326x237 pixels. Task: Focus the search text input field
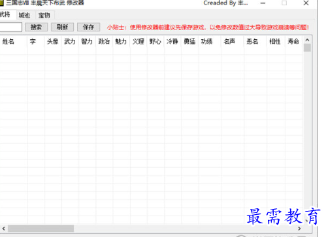click(x=10, y=27)
